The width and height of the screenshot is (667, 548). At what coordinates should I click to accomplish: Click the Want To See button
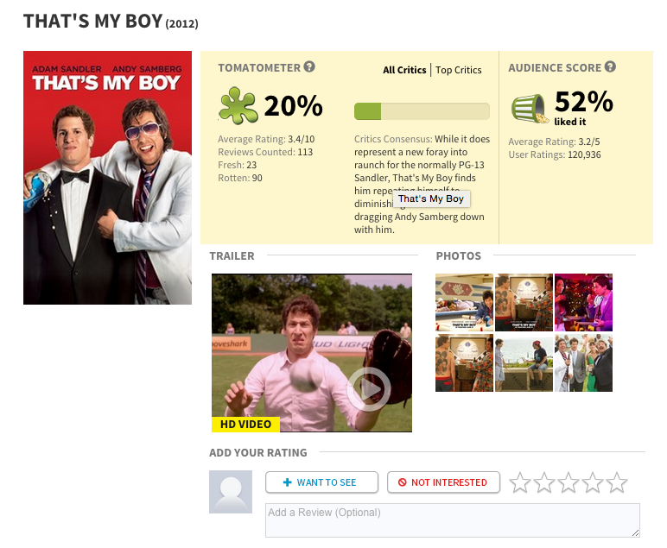coord(321,482)
